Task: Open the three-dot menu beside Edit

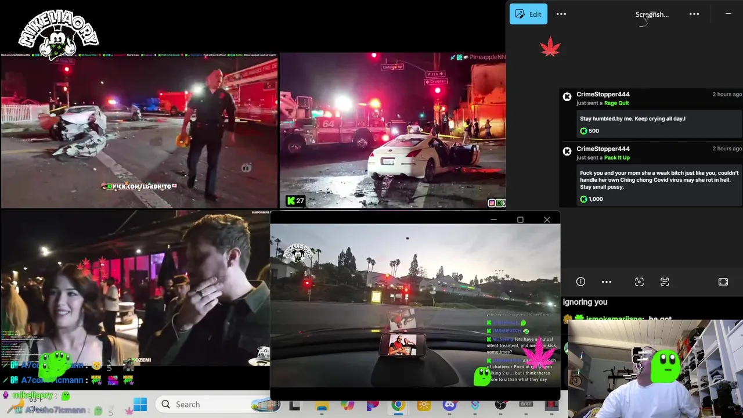Action: (561, 14)
